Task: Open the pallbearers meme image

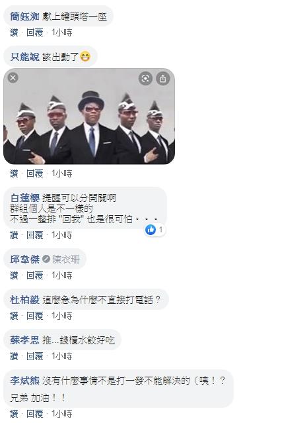Action: click(89, 117)
